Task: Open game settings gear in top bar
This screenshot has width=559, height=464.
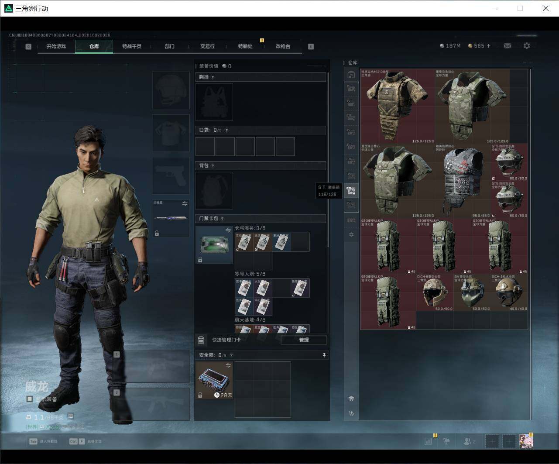Action: (x=527, y=46)
